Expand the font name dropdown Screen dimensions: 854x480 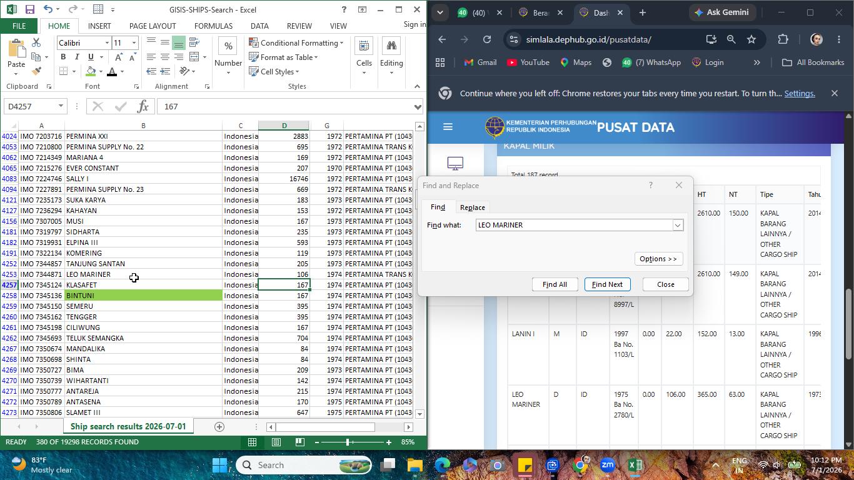pyautogui.click(x=106, y=42)
